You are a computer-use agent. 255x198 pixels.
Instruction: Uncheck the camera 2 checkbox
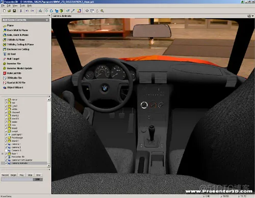click(6, 147)
